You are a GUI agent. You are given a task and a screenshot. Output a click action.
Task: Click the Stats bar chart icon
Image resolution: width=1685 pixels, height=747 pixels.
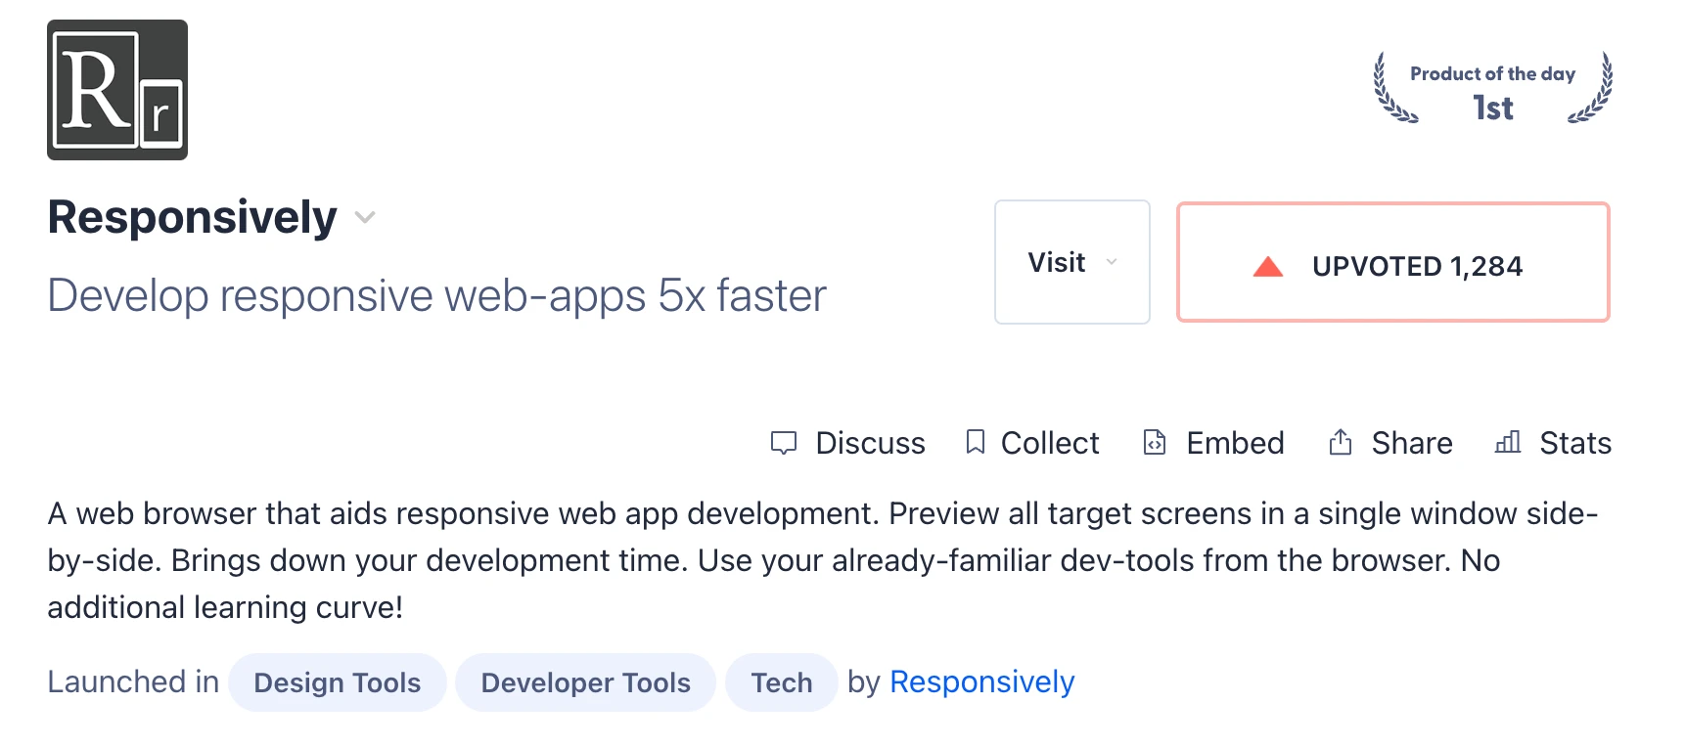(1508, 442)
